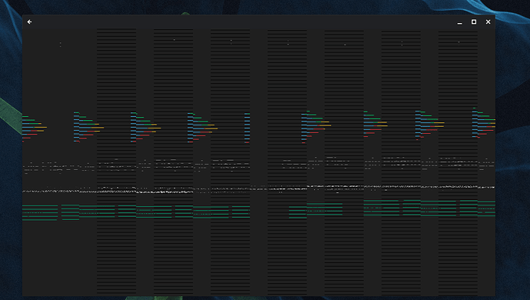
Task: Go back using the arrow icon
Action: coord(29,22)
